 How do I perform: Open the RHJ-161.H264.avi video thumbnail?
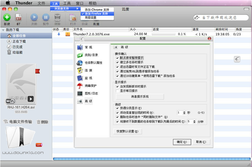21,84
